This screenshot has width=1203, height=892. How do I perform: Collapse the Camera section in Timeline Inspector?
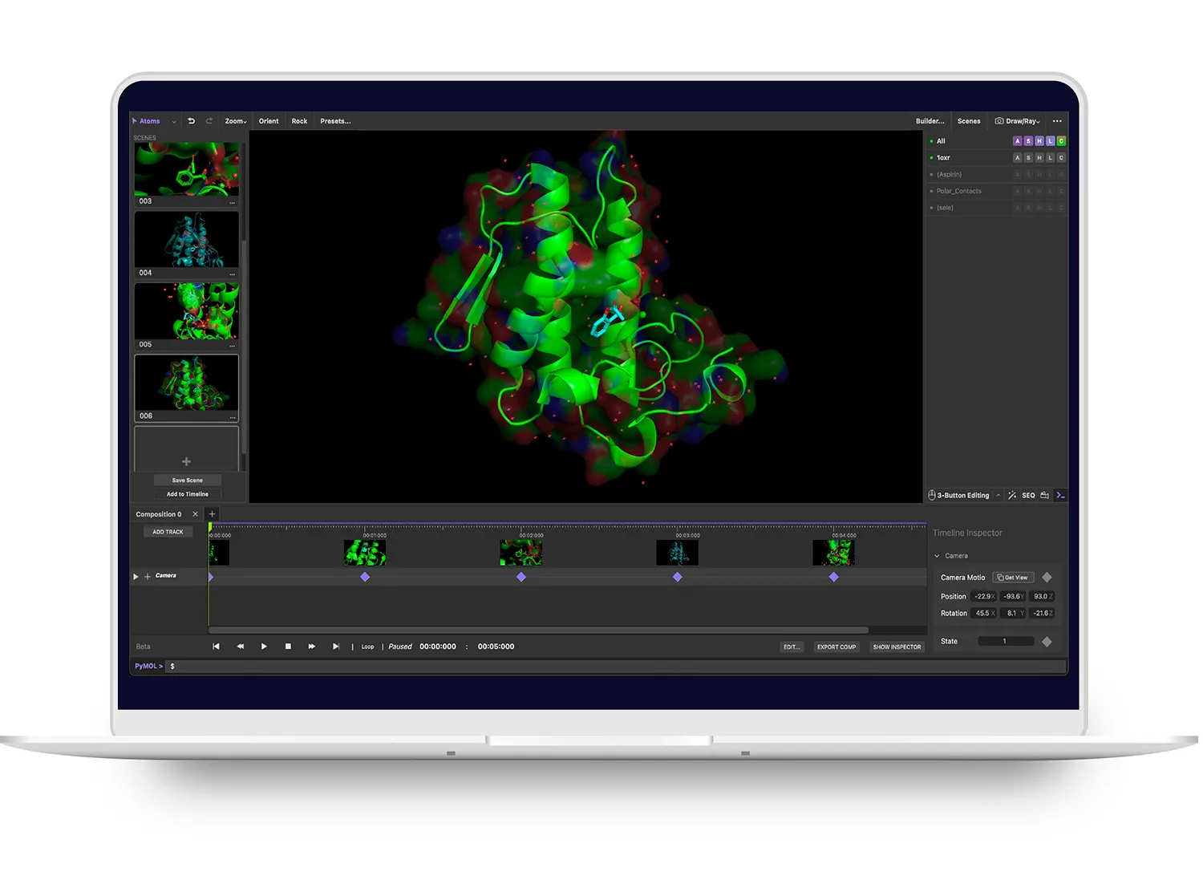pyautogui.click(x=937, y=555)
